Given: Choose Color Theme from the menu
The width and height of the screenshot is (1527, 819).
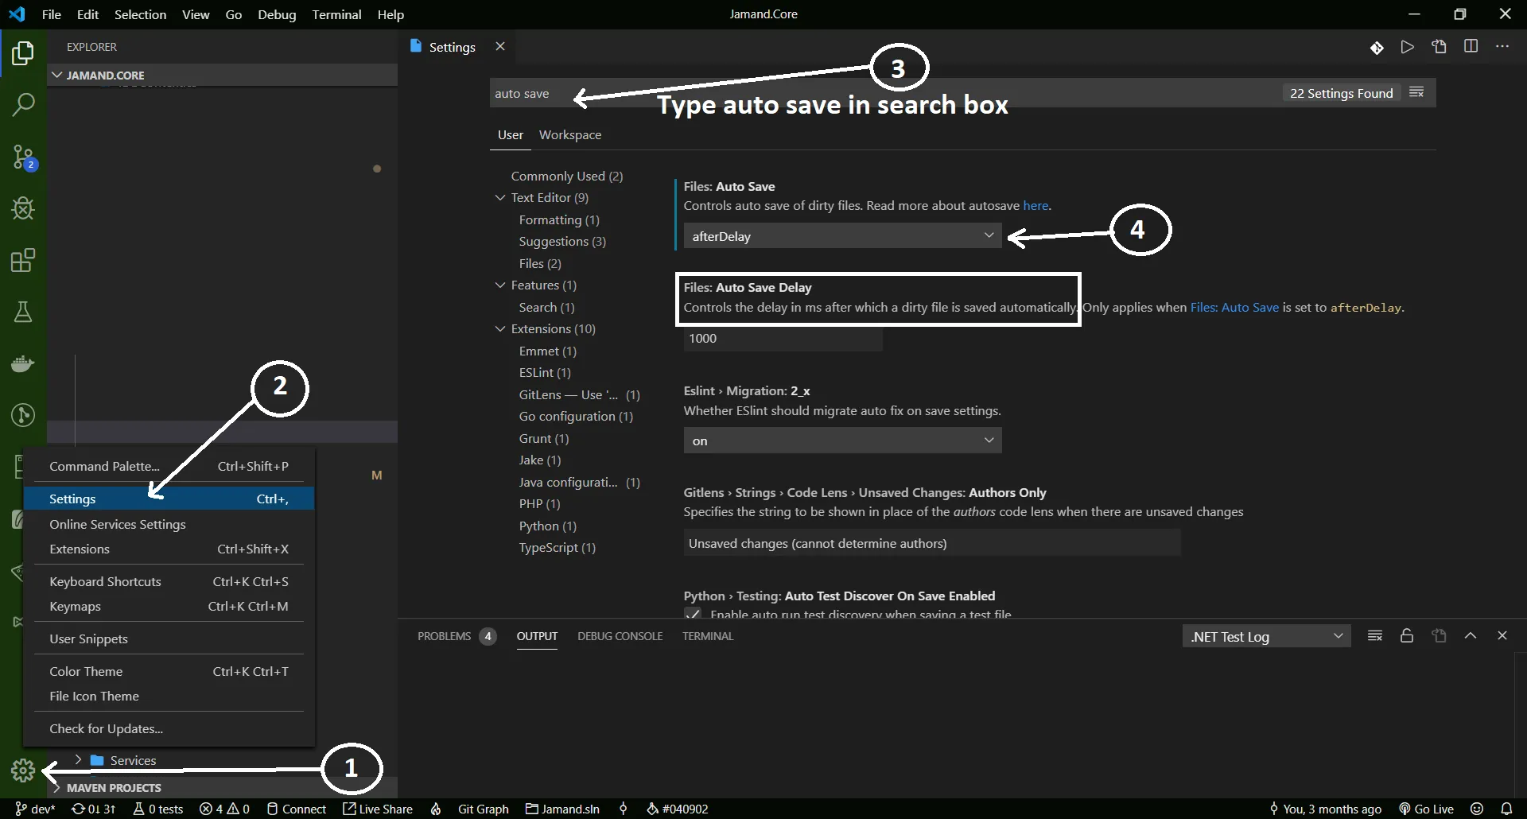Looking at the screenshot, I should coord(169,671).
